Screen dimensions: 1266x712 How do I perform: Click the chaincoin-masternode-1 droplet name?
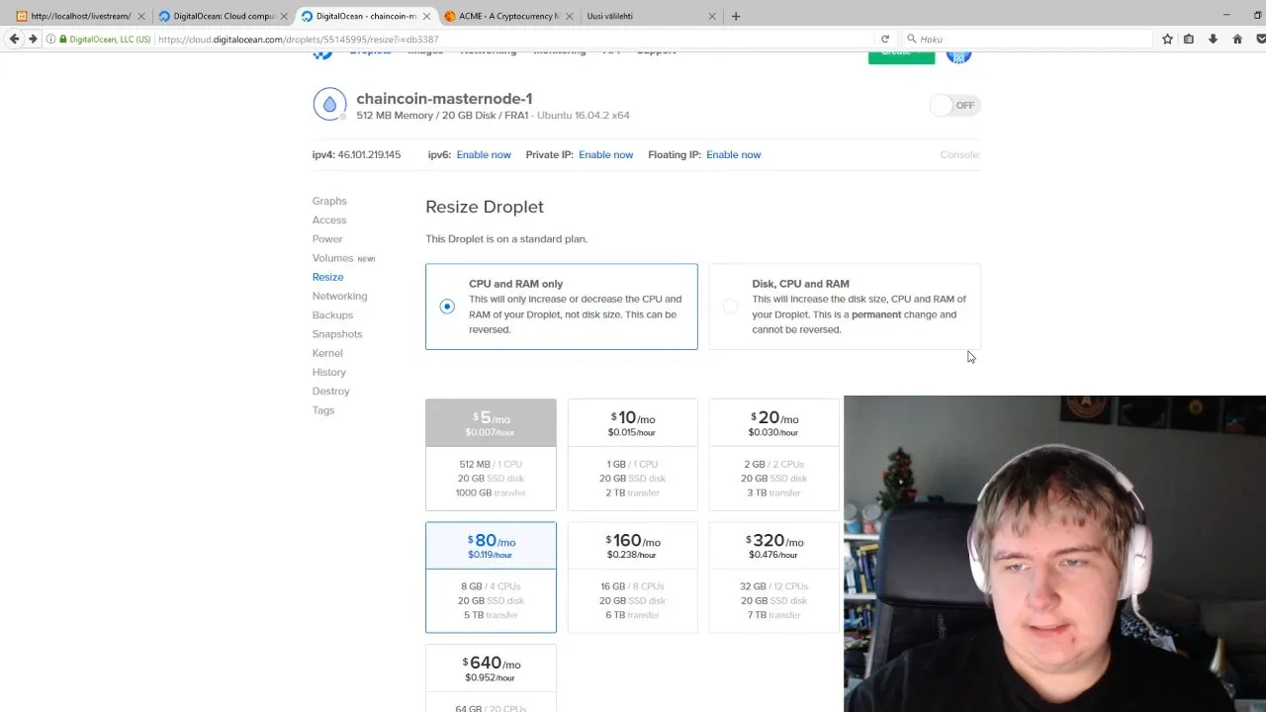(x=444, y=98)
